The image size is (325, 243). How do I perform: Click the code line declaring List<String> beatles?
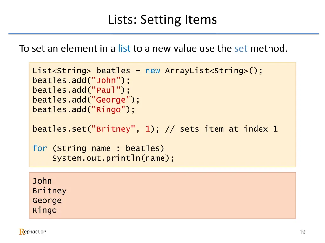click(147, 71)
